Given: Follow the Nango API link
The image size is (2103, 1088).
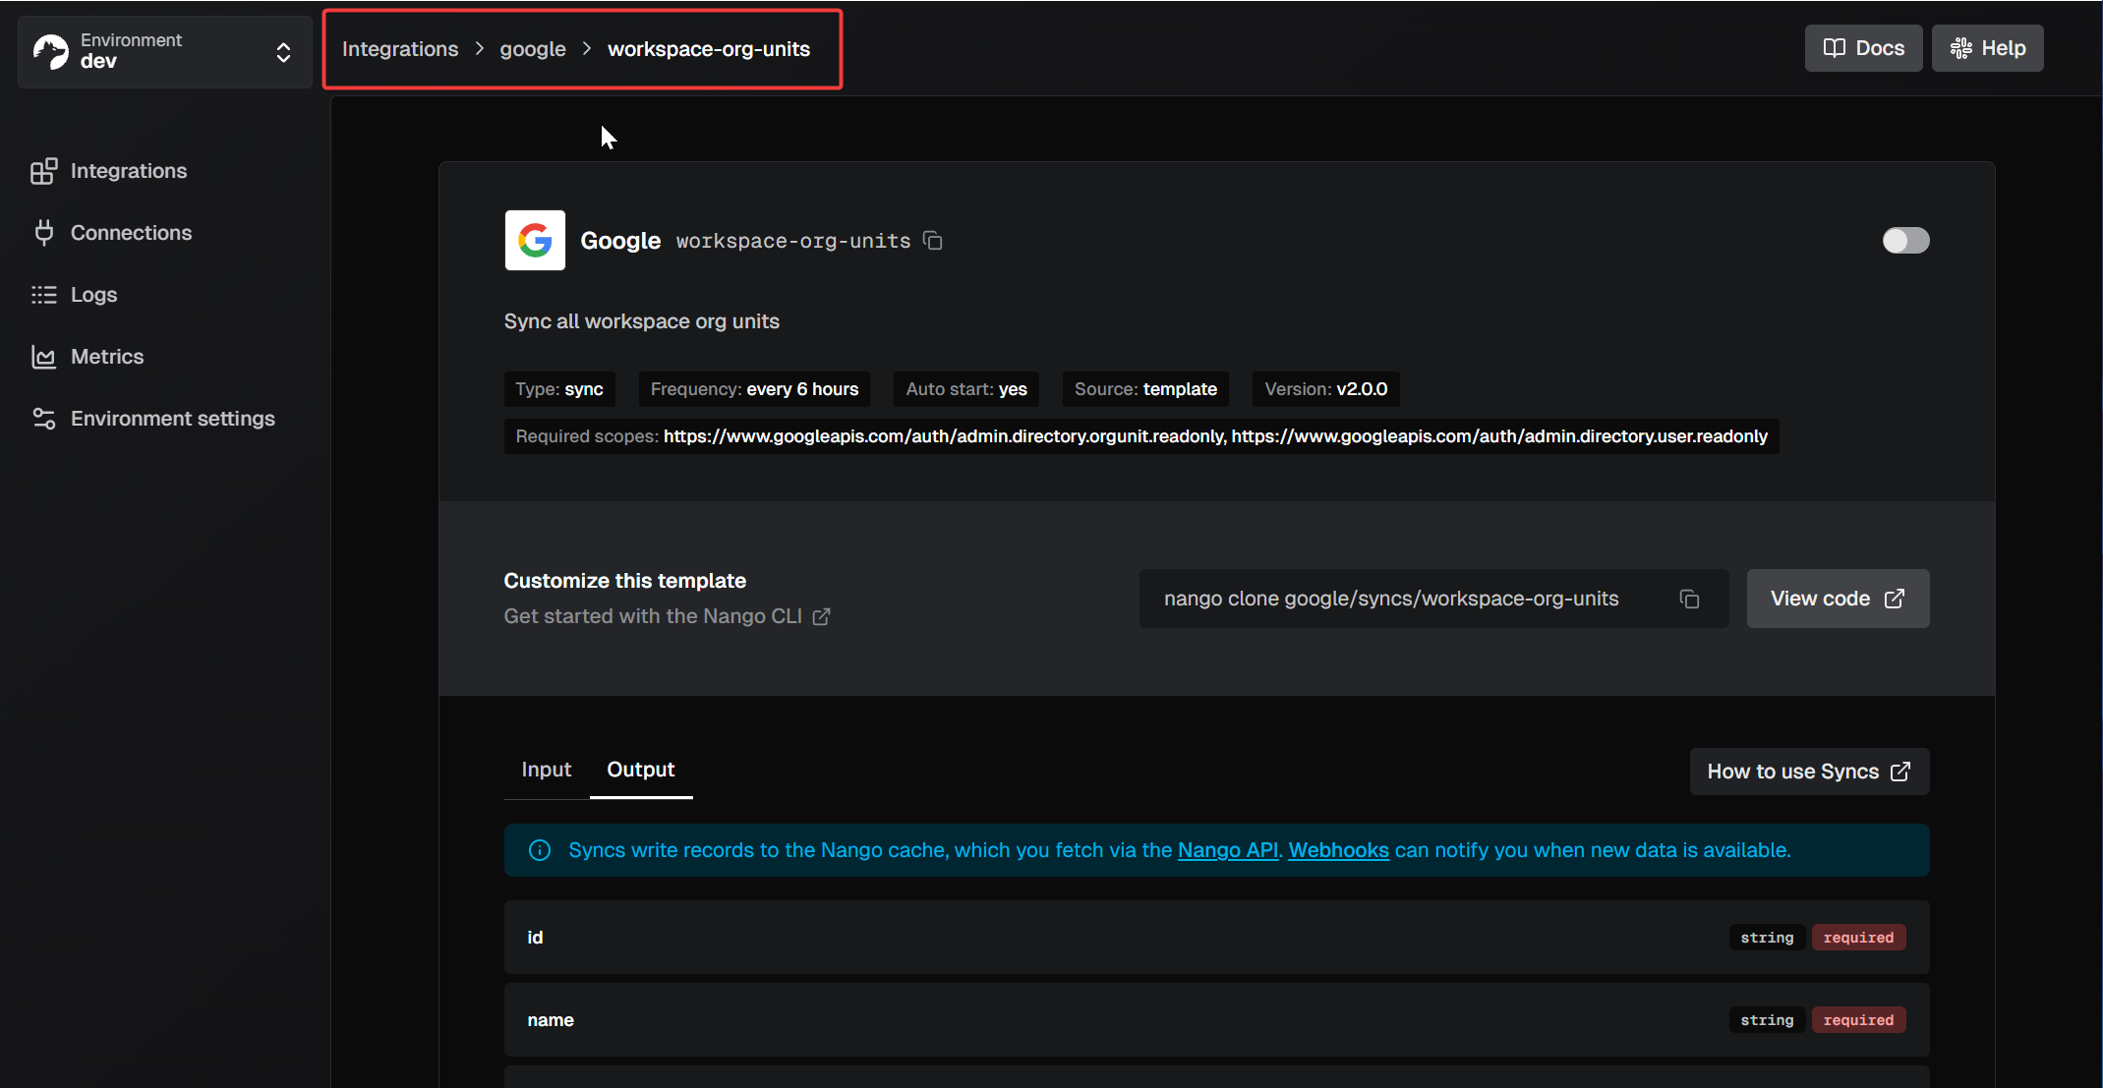Looking at the screenshot, I should click(x=1226, y=850).
